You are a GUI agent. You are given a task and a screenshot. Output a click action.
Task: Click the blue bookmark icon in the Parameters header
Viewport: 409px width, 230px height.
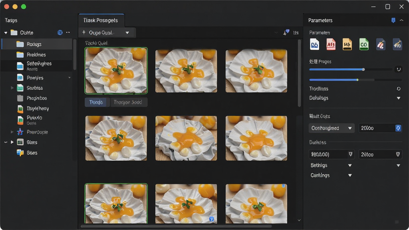click(x=393, y=20)
